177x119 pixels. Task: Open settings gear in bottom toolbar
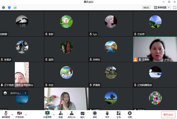coord(130,114)
